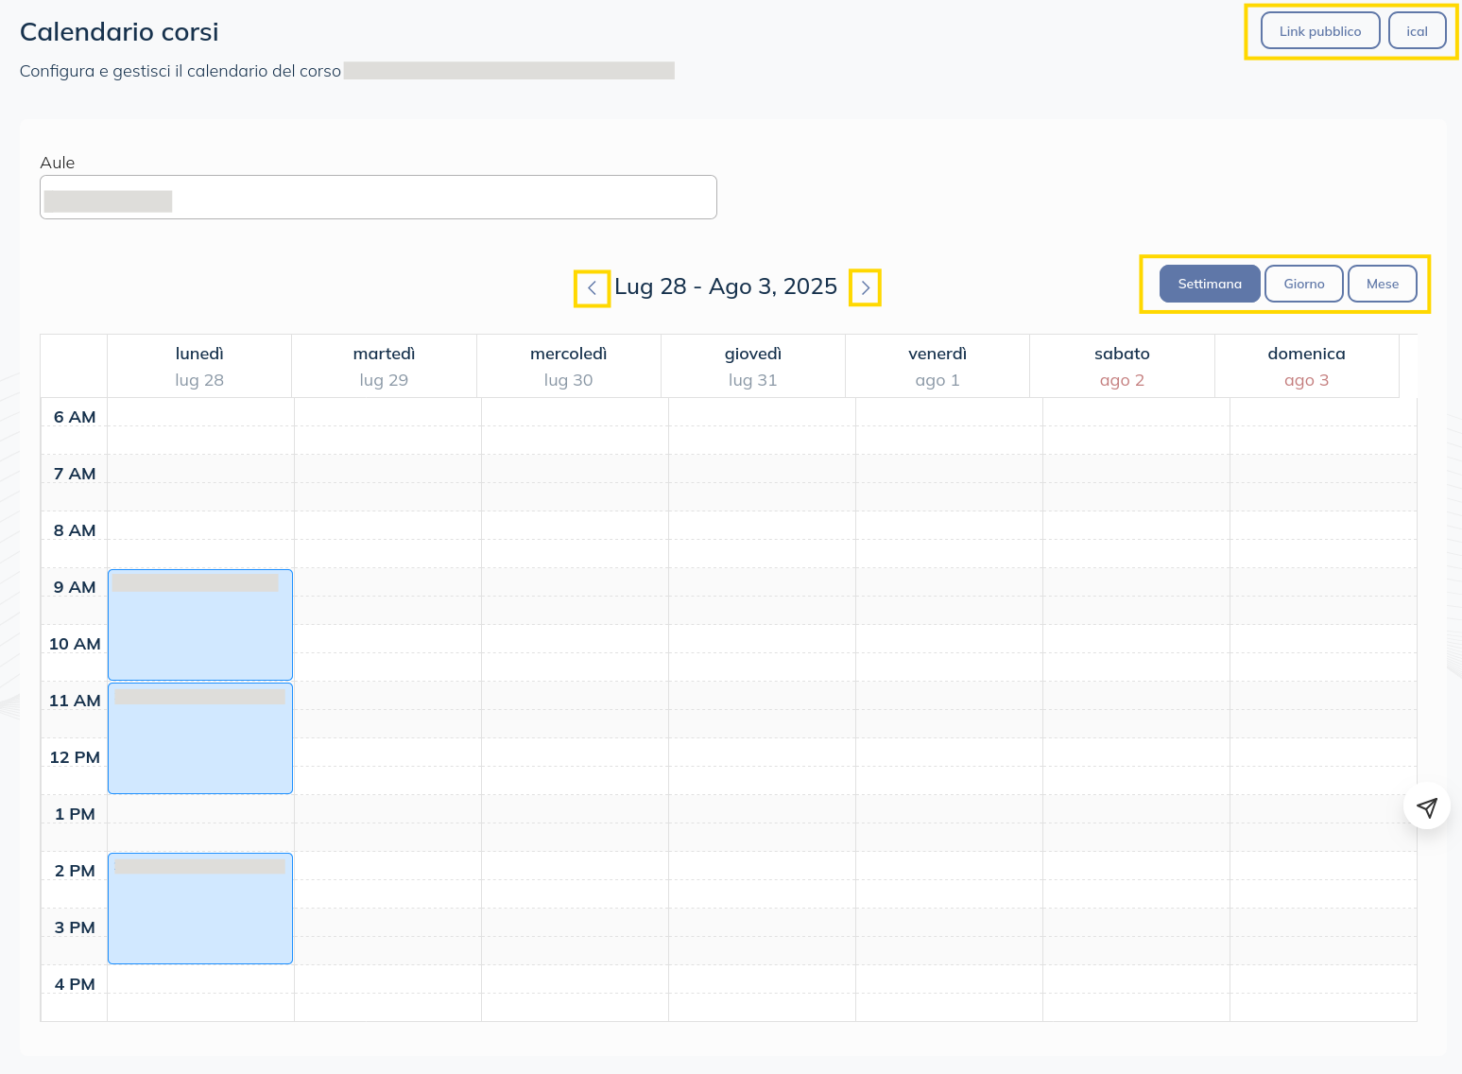Advance to the next week using the right chevron
Screen dimensions: 1462x1074
pyautogui.click(x=865, y=288)
